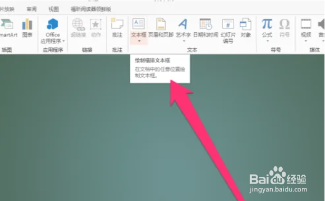Viewport: 325px width, 201px height.
Task: Expand the 公式 dropdown arrow
Action: click(267, 41)
